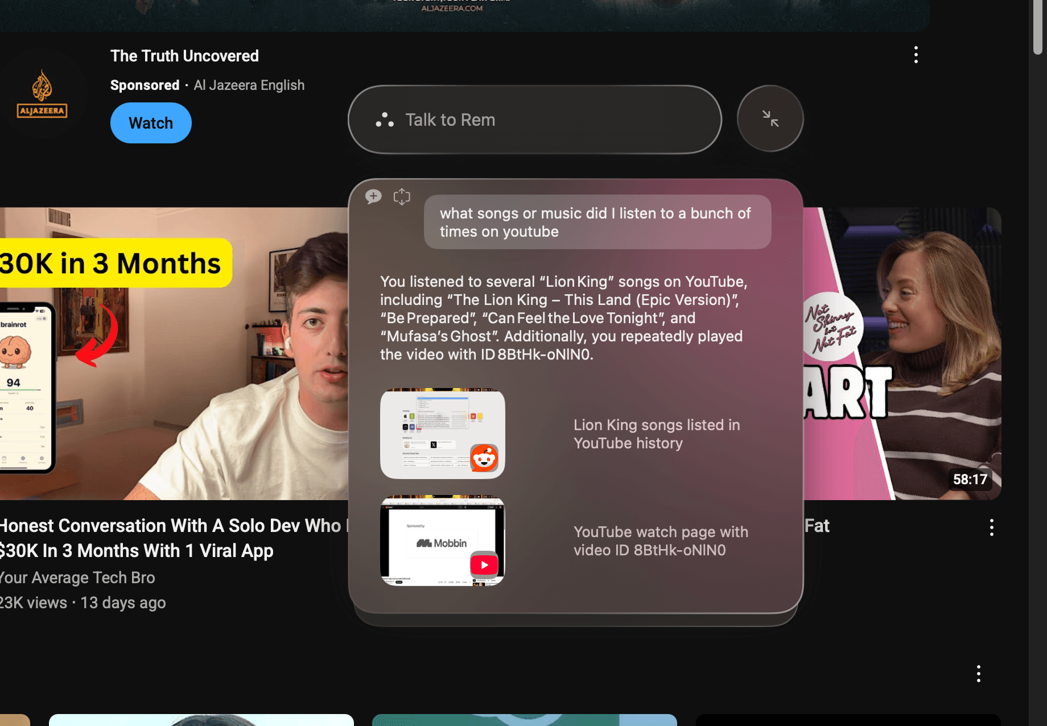Click the Watch button on the sponsored ad
The height and width of the screenshot is (726, 1047).
(151, 123)
